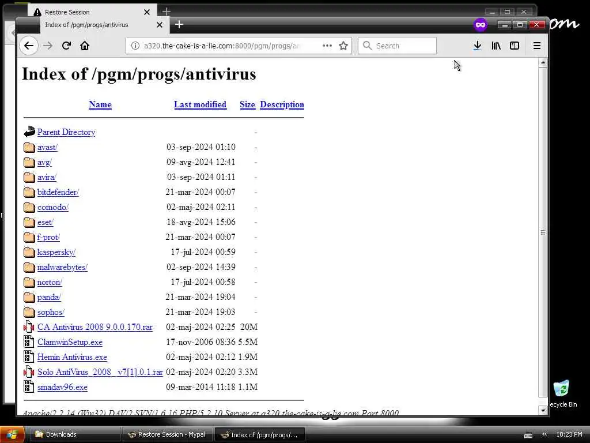Screen dimensions: 590x443
Task: Open the downloads panel arrow
Action: 478,46
